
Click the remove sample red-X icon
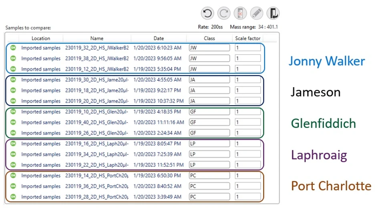(x=240, y=14)
